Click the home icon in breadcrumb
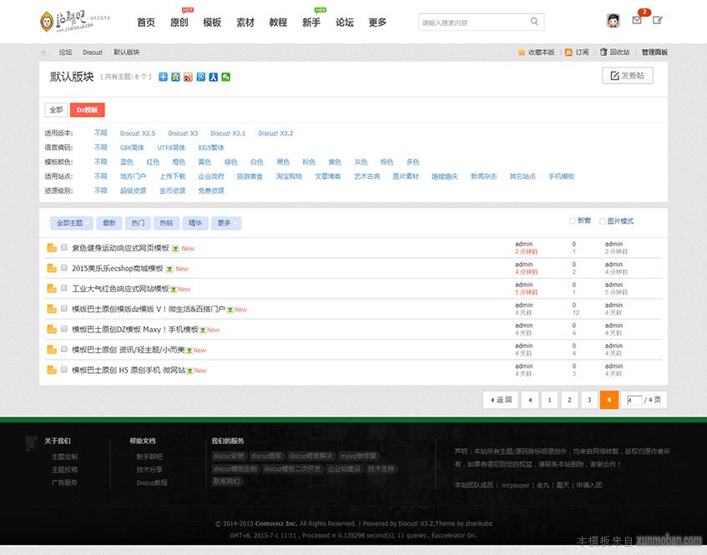707x555 pixels. click(x=44, y=53)
